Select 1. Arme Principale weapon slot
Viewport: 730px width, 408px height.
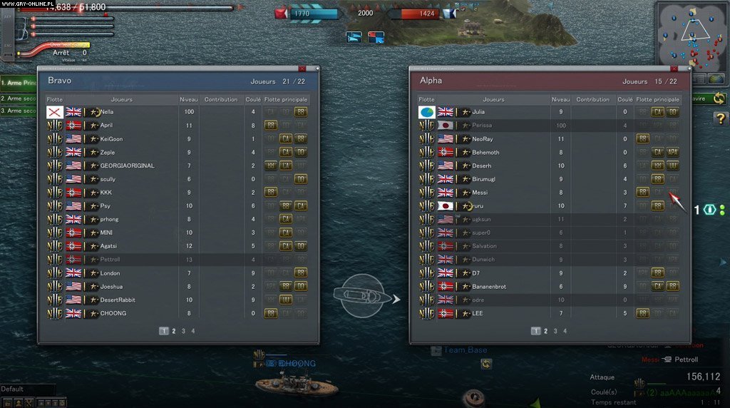pyautogui.click(x=19, y=83)
